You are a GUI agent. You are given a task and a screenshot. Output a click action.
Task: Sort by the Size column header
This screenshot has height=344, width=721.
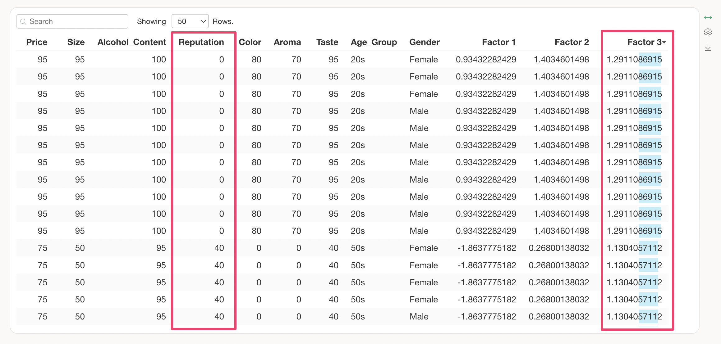[x=76, y=42]
